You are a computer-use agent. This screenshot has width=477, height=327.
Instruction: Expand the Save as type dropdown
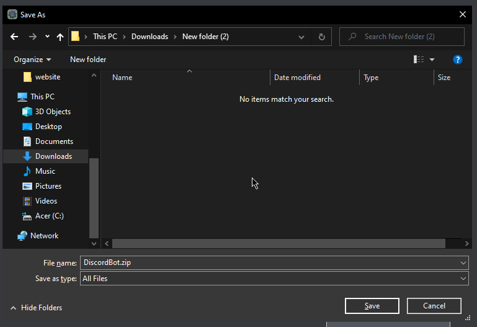coord(463,279)
